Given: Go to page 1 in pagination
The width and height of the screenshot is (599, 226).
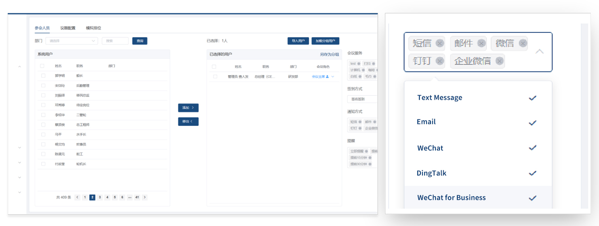Looking at the screenshot, I should pos(85,197).
